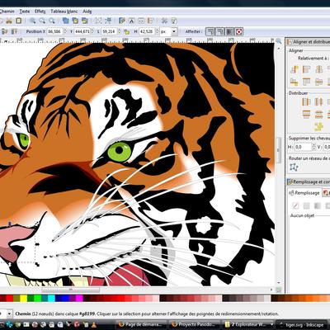Open the px units dropdown

click(x=168, y=32)
